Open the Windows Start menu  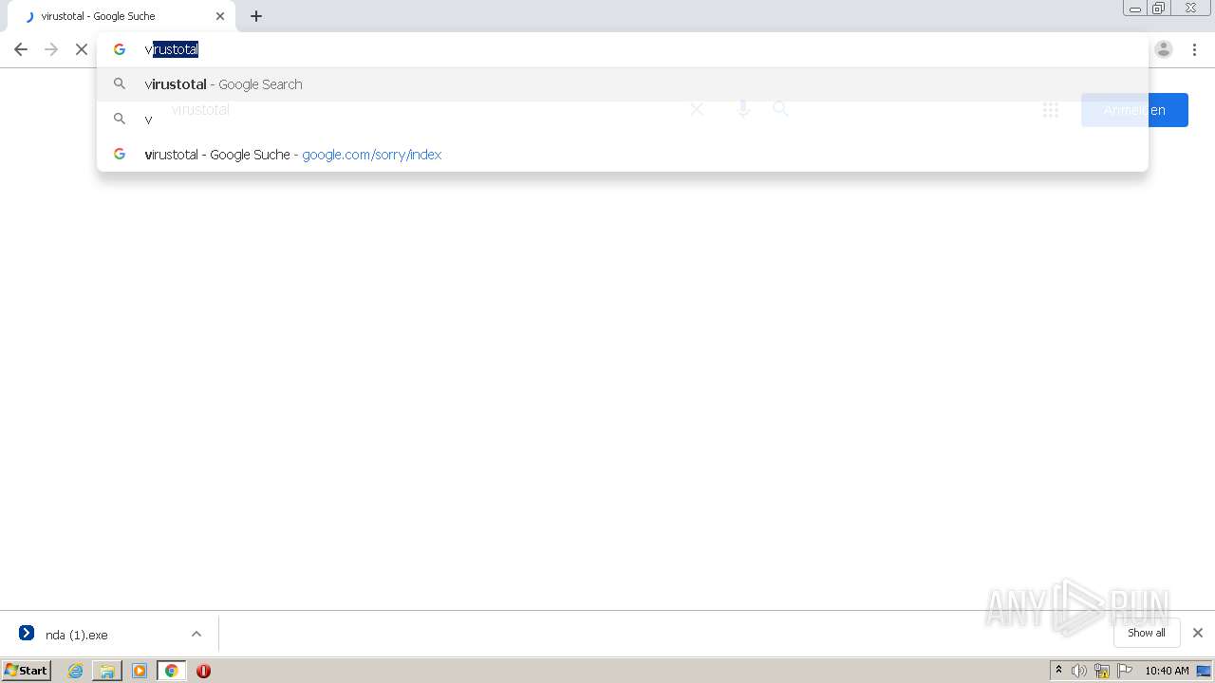pyautogui.click(x=27, y=671)
